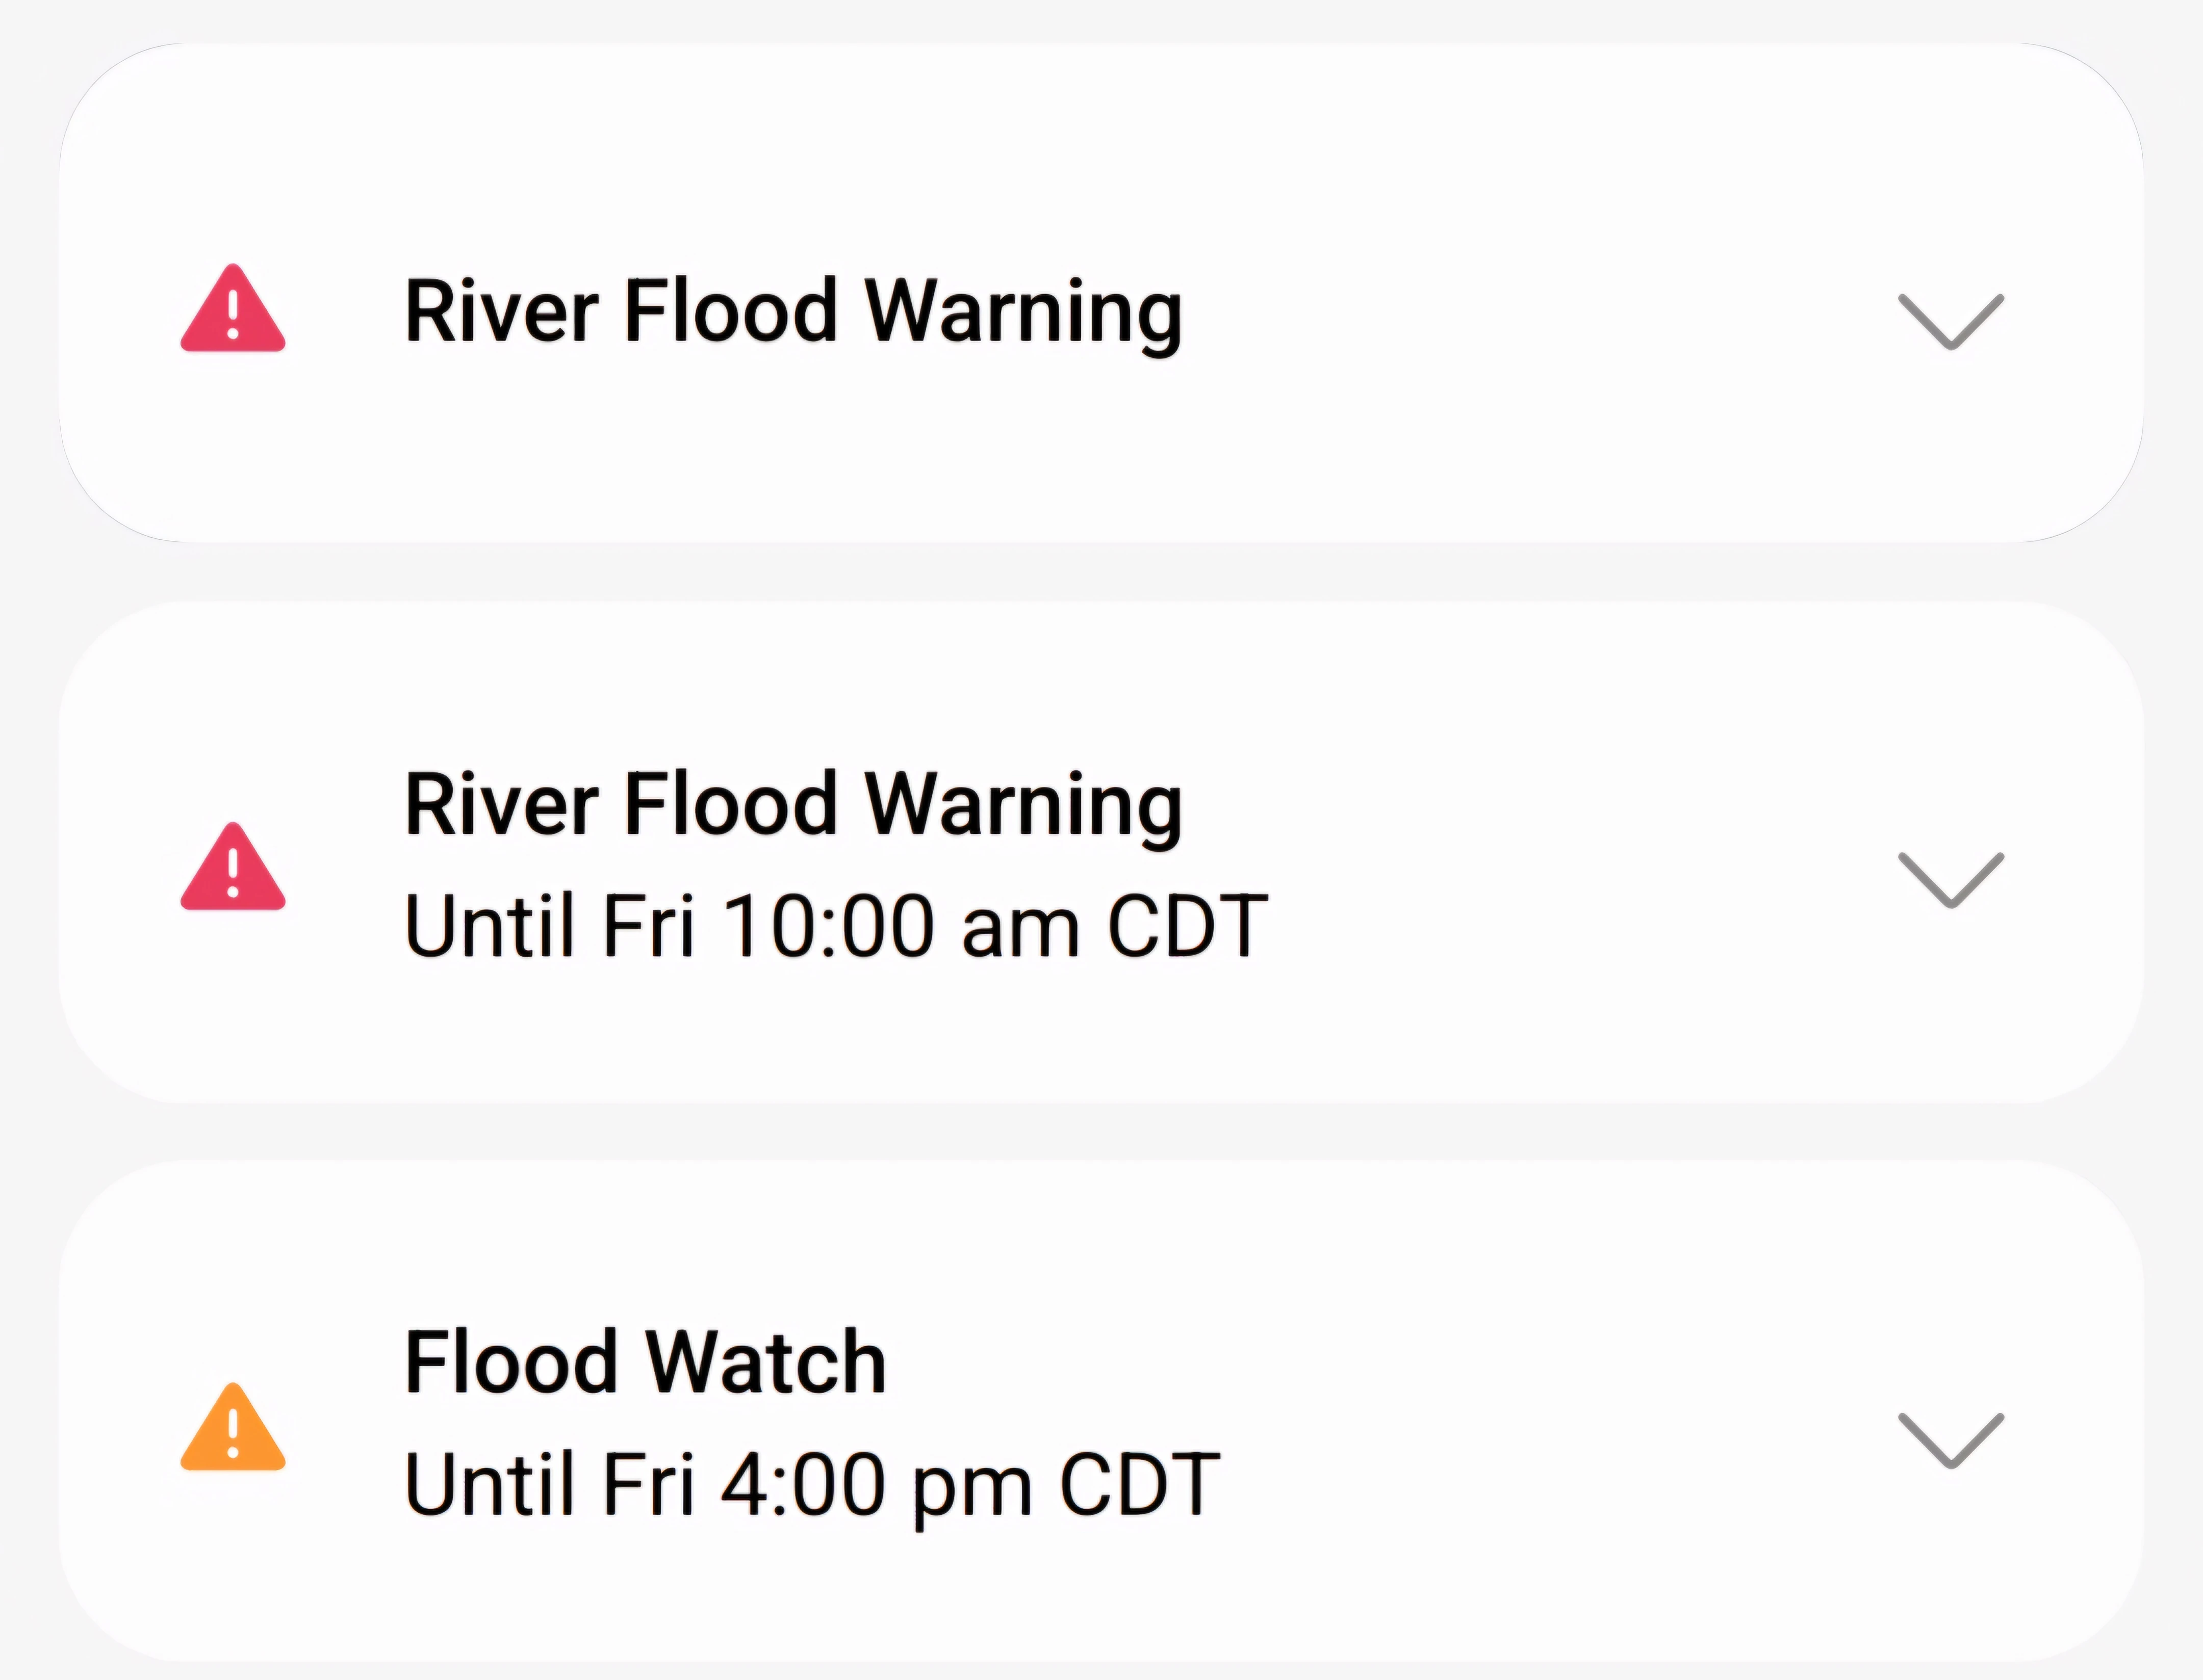Click the orange Flood Watch alert triangle
This screenshot has width=2203, height=1680.
click(232, 1429)
